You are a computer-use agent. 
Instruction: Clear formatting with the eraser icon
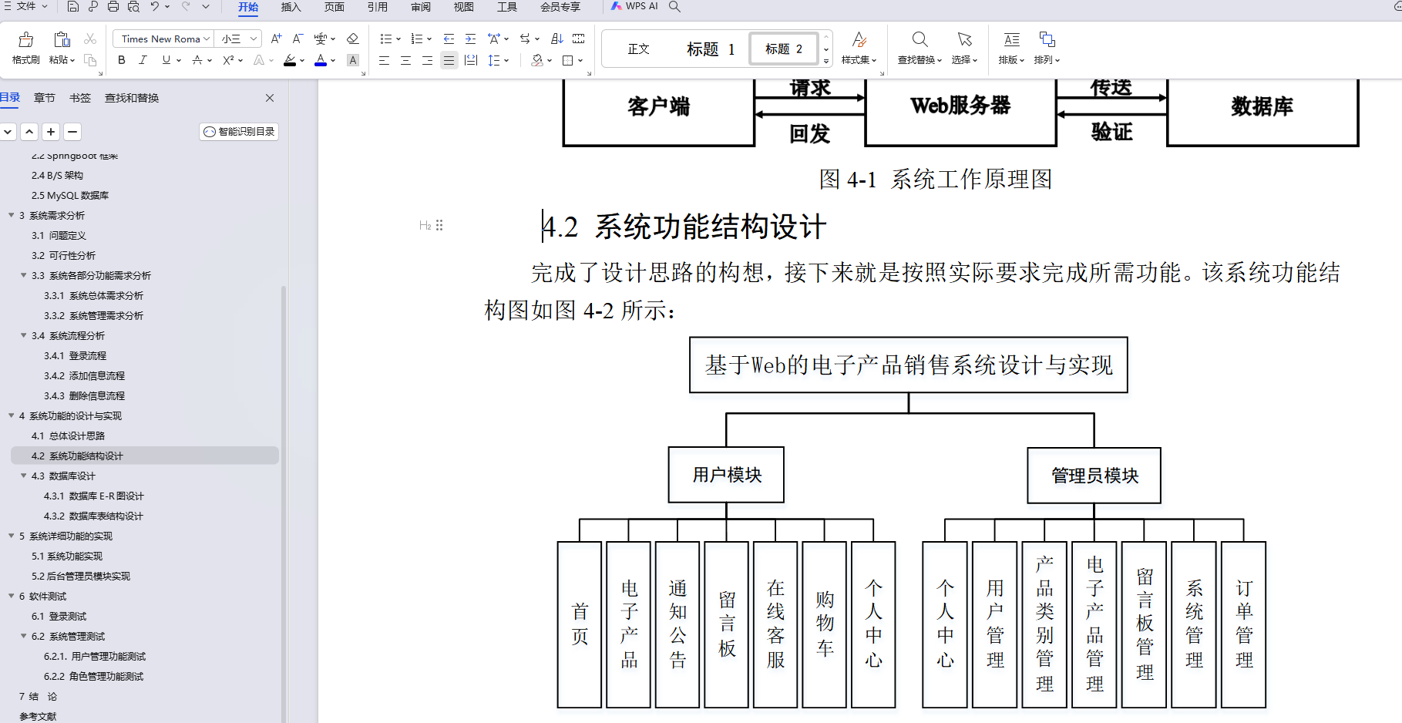click(352, 39)
